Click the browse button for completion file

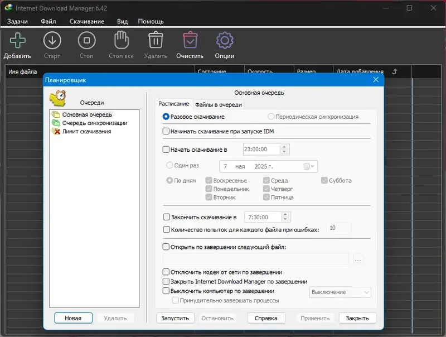click(x=358, y=259)
